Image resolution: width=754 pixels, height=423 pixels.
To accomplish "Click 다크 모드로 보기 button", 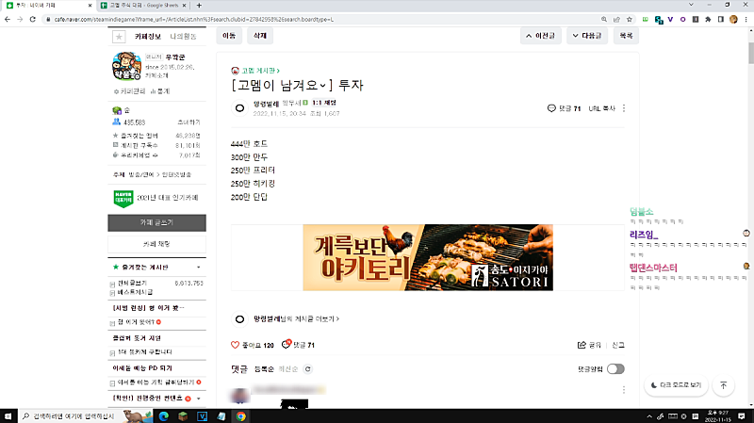I will (676, 385).
